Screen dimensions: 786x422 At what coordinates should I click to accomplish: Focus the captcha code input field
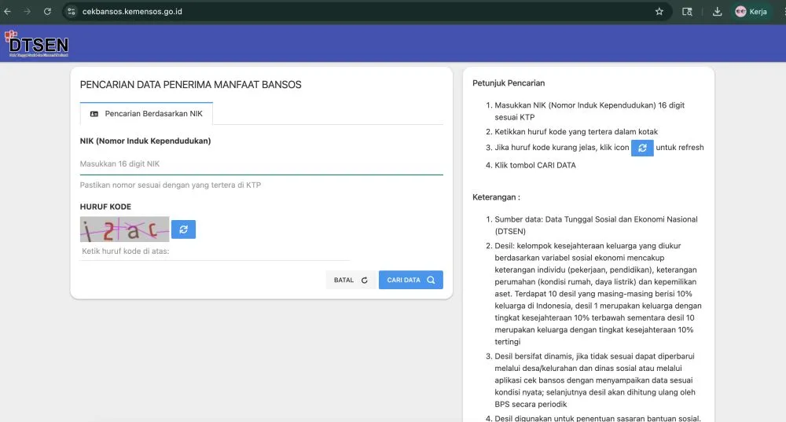click(215, 251)
